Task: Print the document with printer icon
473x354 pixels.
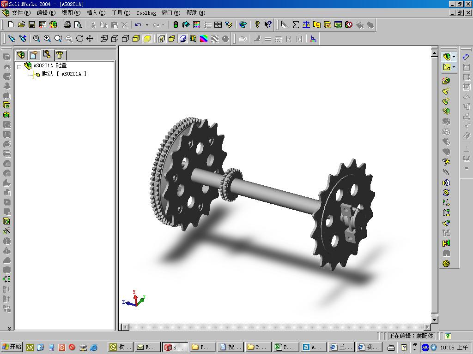Action: coord(67,25)
